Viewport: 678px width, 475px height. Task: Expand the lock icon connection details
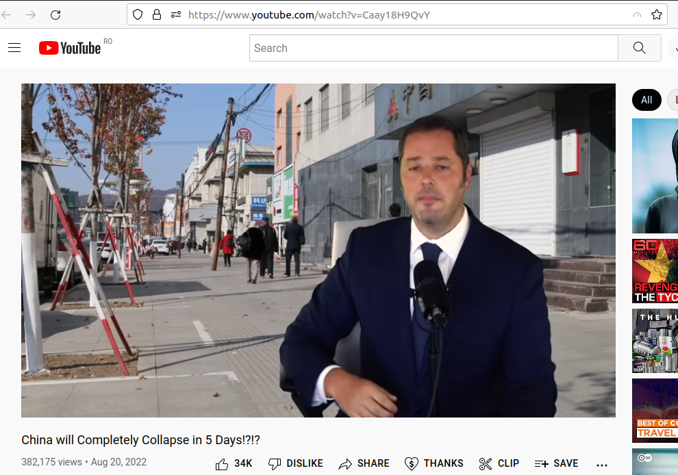[156, 14]
